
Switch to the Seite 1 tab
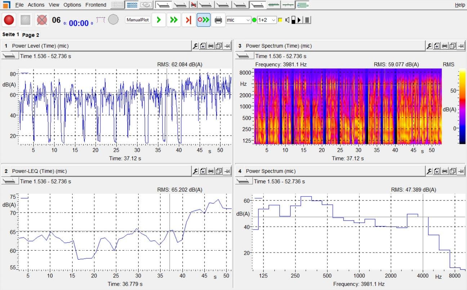pos(10,34)
